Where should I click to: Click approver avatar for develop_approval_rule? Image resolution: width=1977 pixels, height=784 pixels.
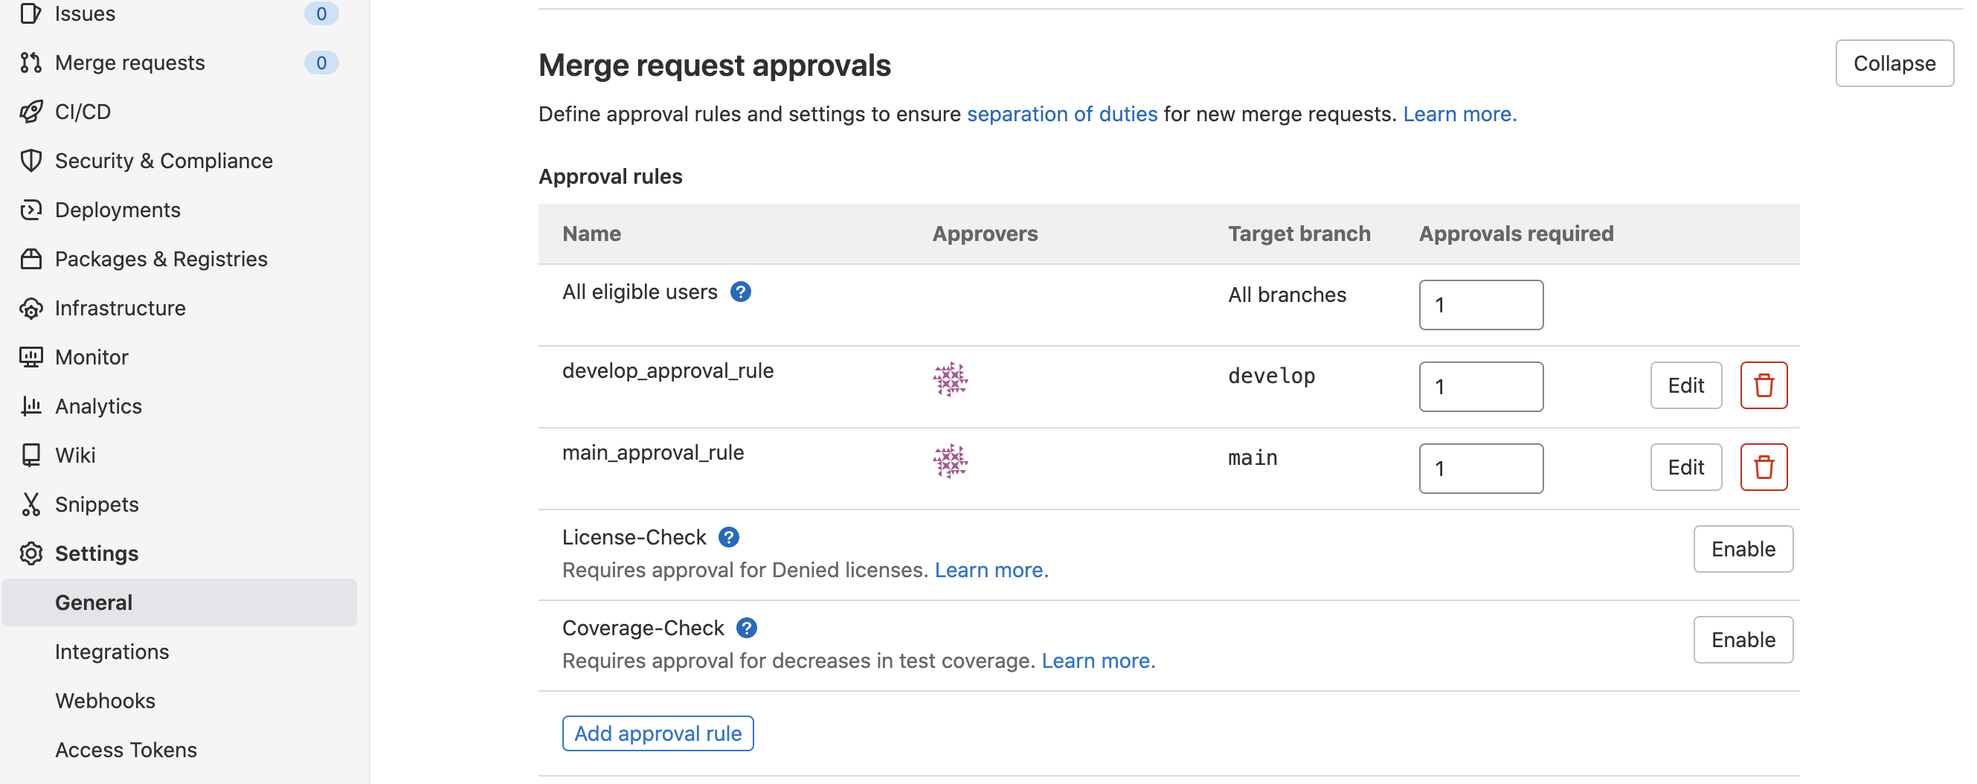coord(950,379)
